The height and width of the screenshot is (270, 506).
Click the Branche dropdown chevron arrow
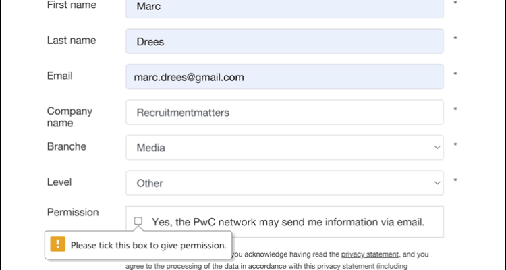(x=437, y=147)
